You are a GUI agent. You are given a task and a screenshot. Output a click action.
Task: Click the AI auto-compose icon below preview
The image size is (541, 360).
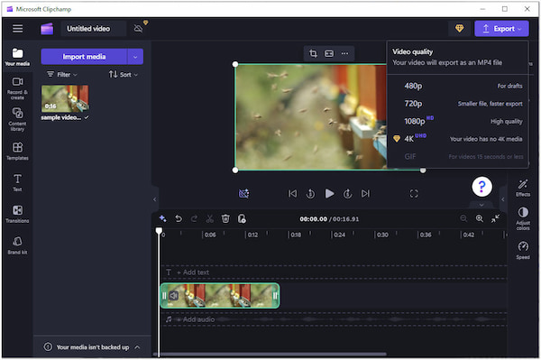click(244, 193)
